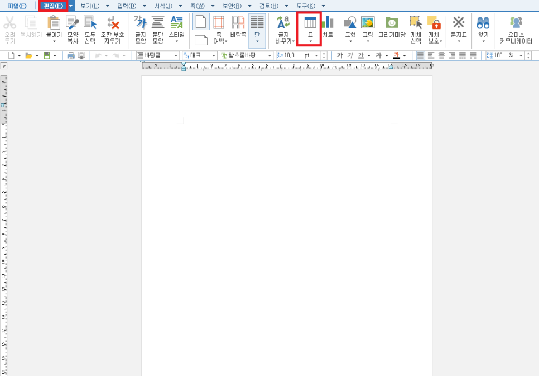Toggle strikethrough 가 formatting

(378, 55)
